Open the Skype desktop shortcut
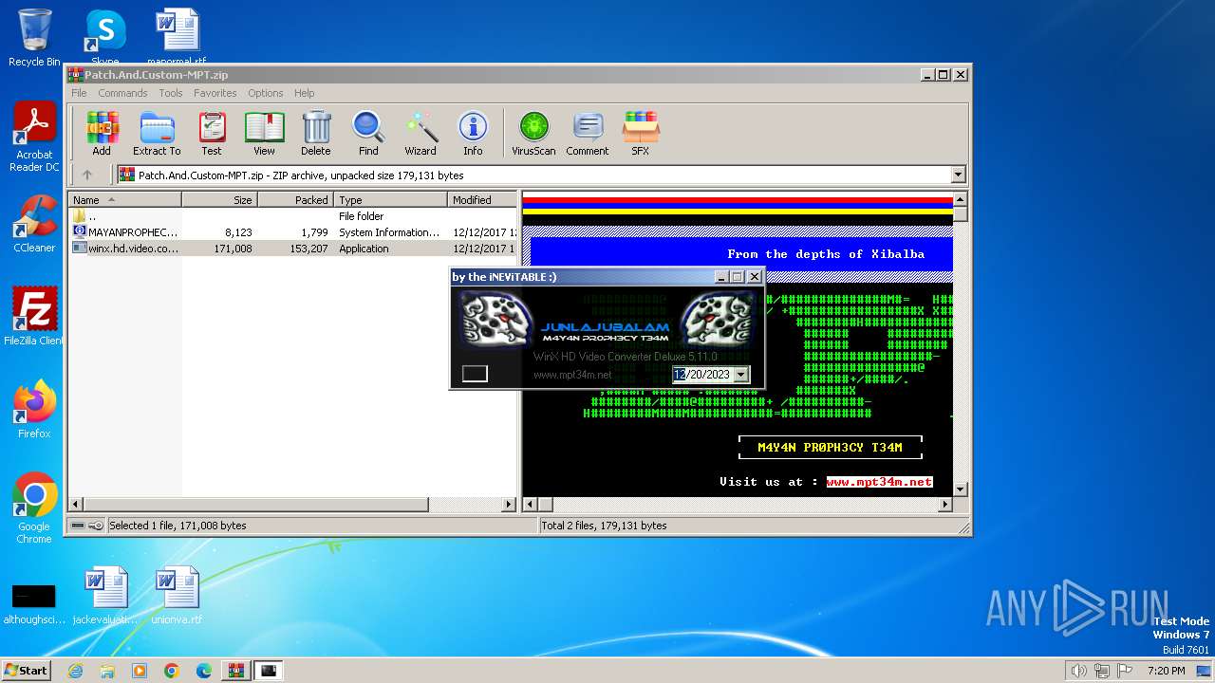 coord(105,38)
